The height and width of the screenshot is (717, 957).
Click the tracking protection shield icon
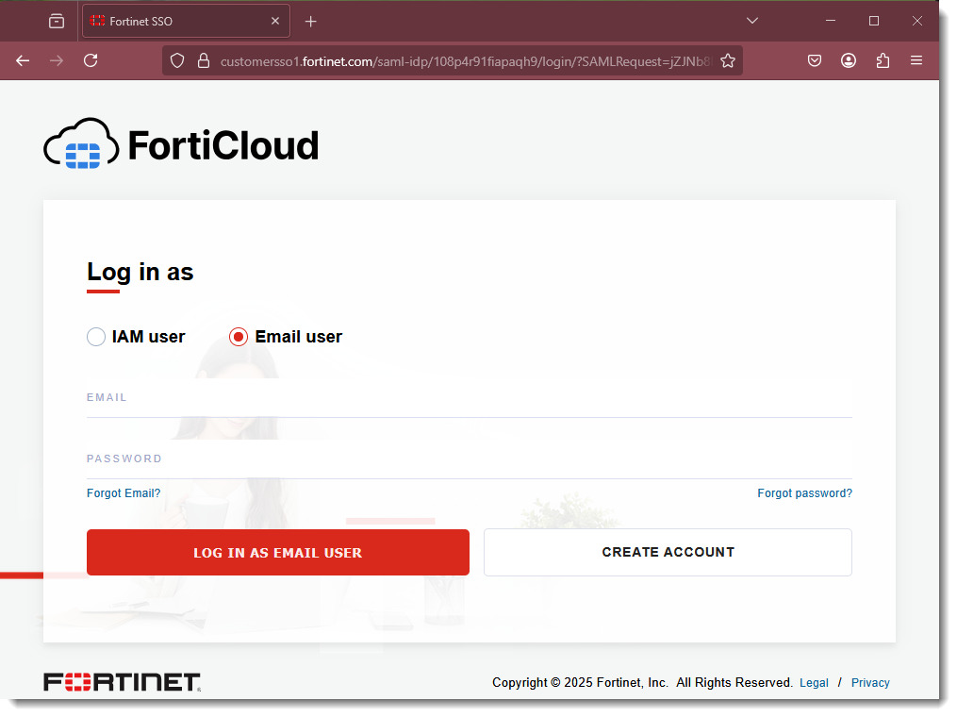point(177,60)
